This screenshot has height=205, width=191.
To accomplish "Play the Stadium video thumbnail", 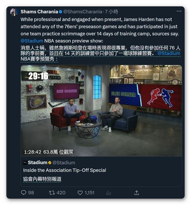I will click(x=101, y=111).
